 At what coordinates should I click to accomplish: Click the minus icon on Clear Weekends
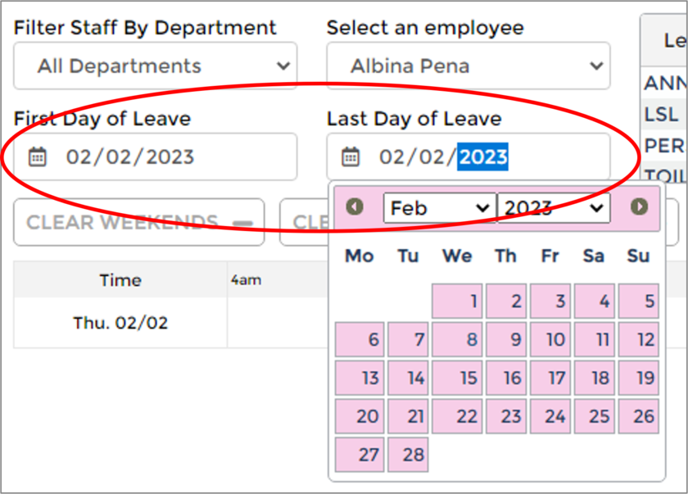244,221
